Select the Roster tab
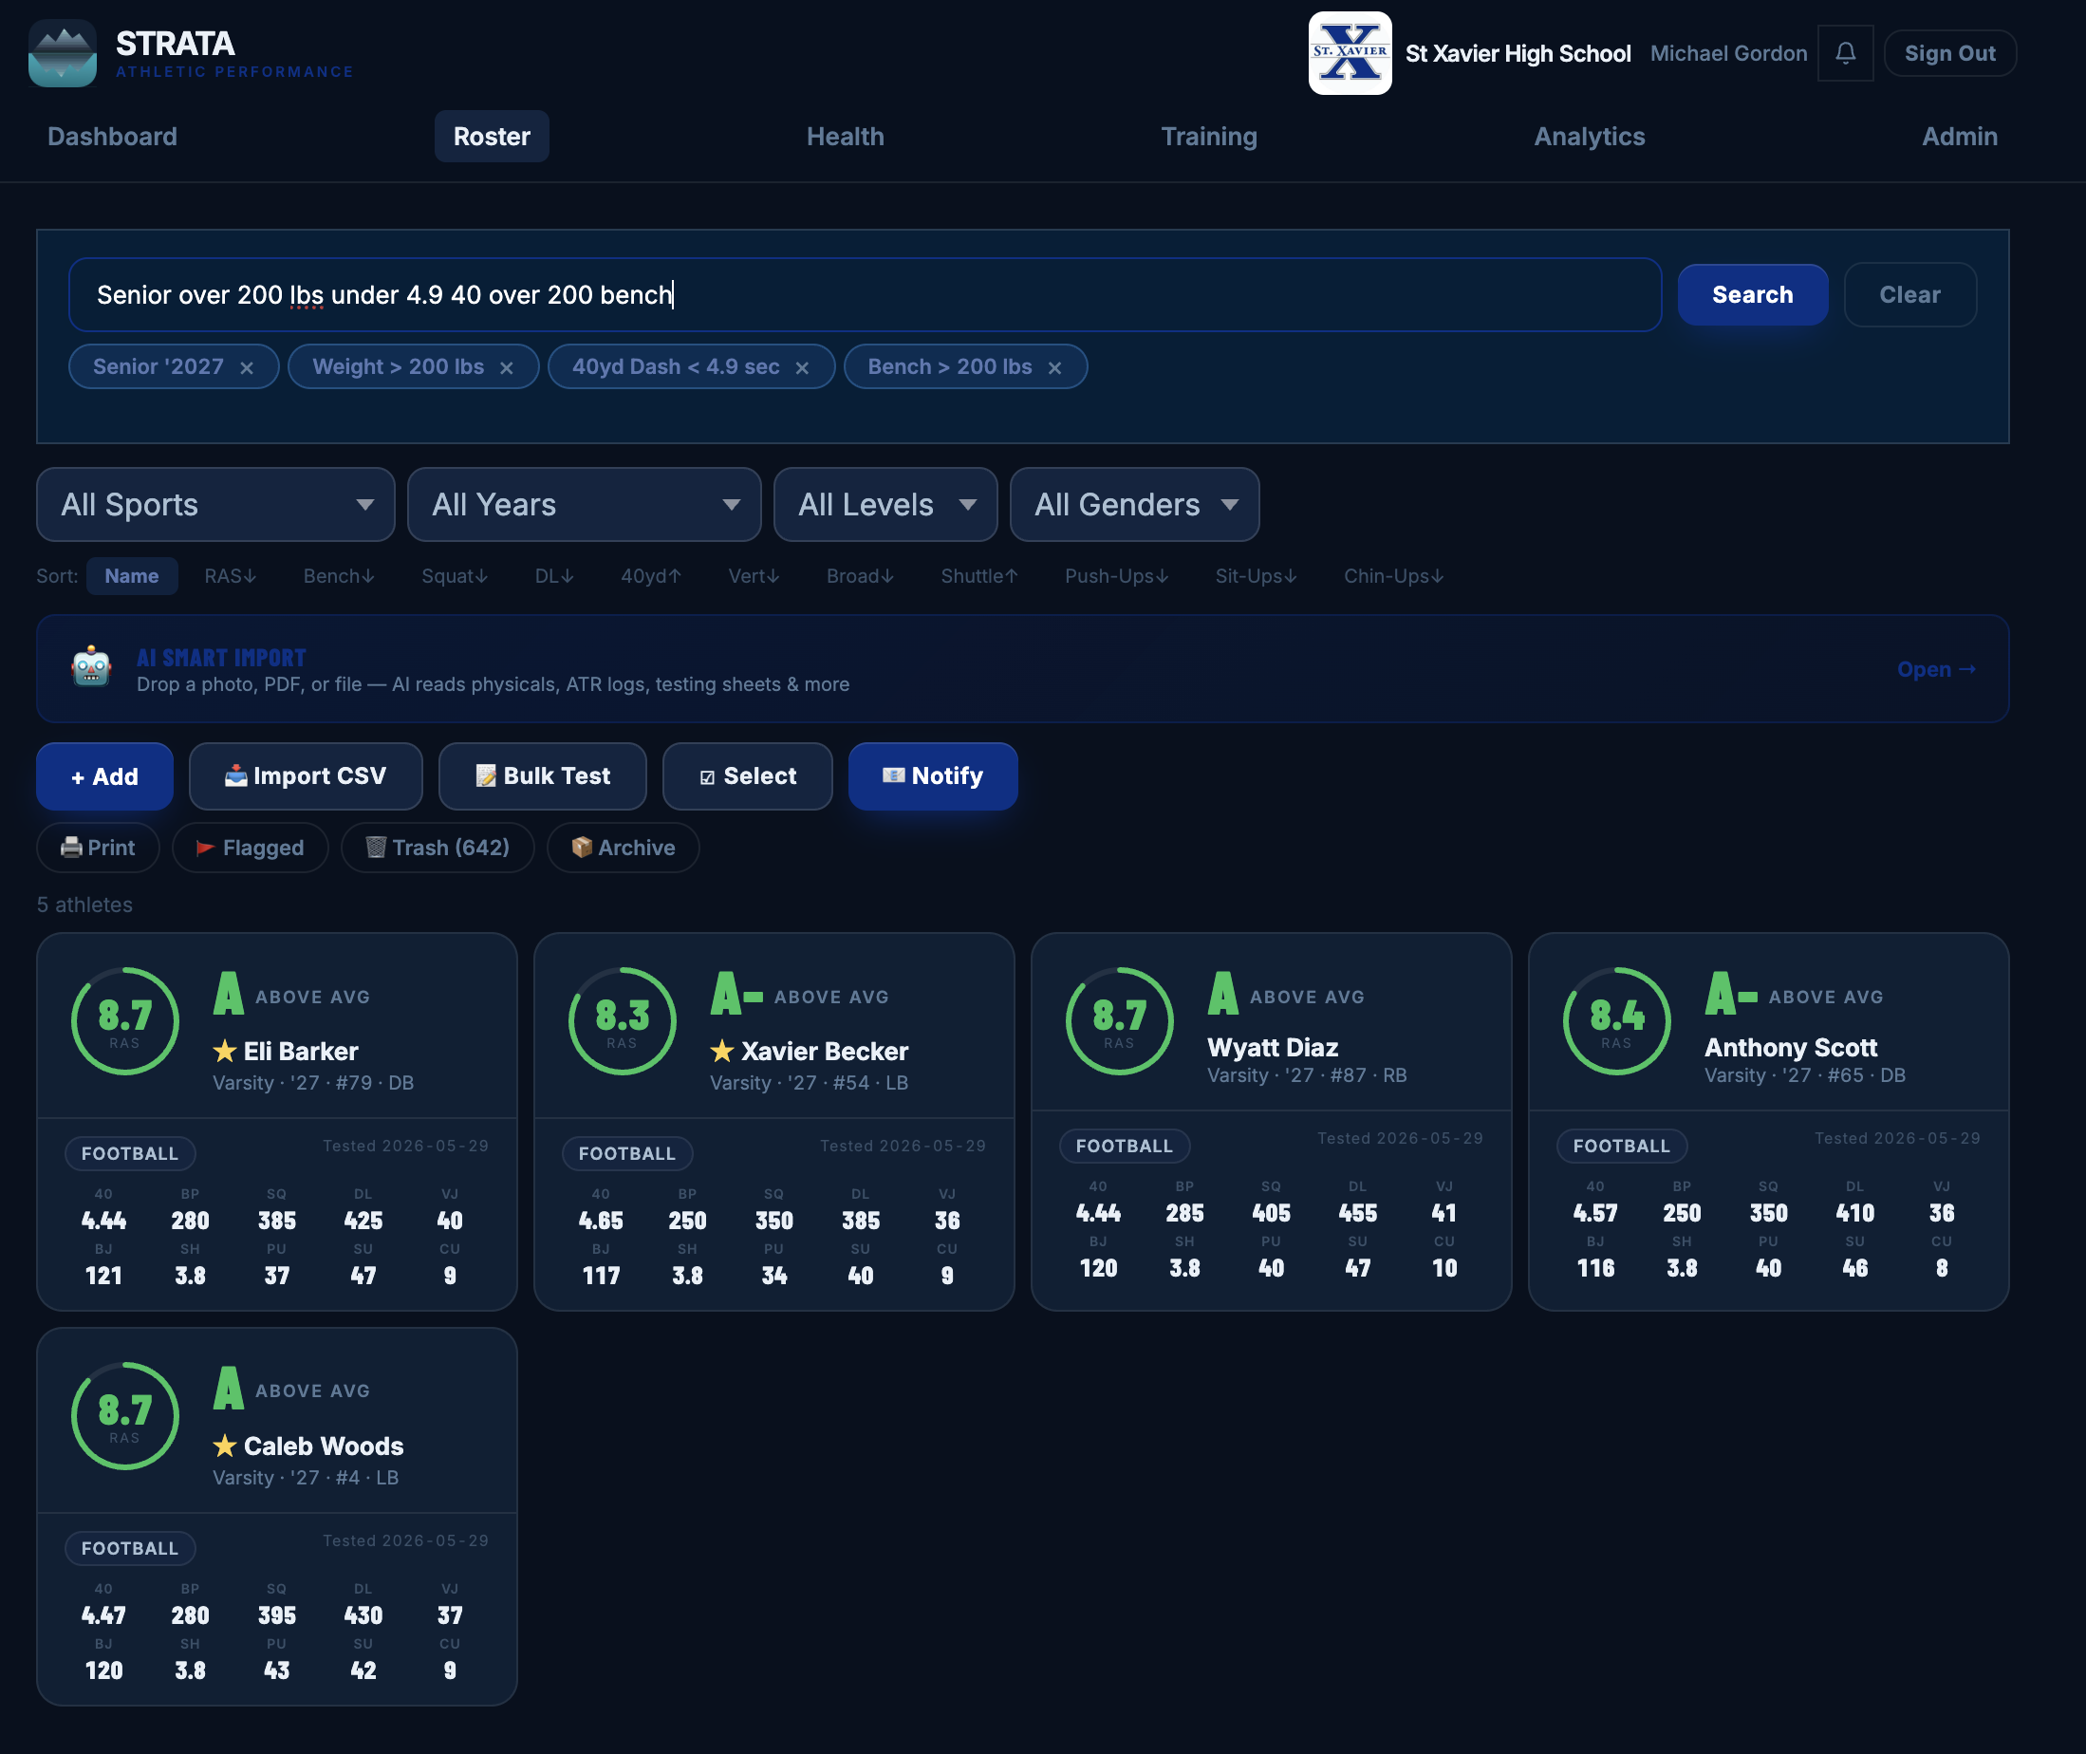This screenshot has height=1754, width=2086. tap(493, 138)
